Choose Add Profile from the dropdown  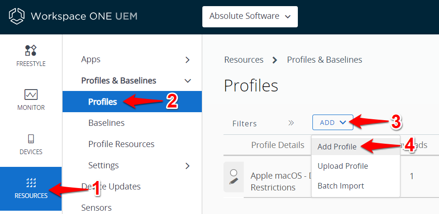click(x=356, y=147)
